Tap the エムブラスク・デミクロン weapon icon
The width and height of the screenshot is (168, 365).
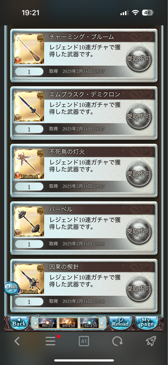[x=29, y=106]
